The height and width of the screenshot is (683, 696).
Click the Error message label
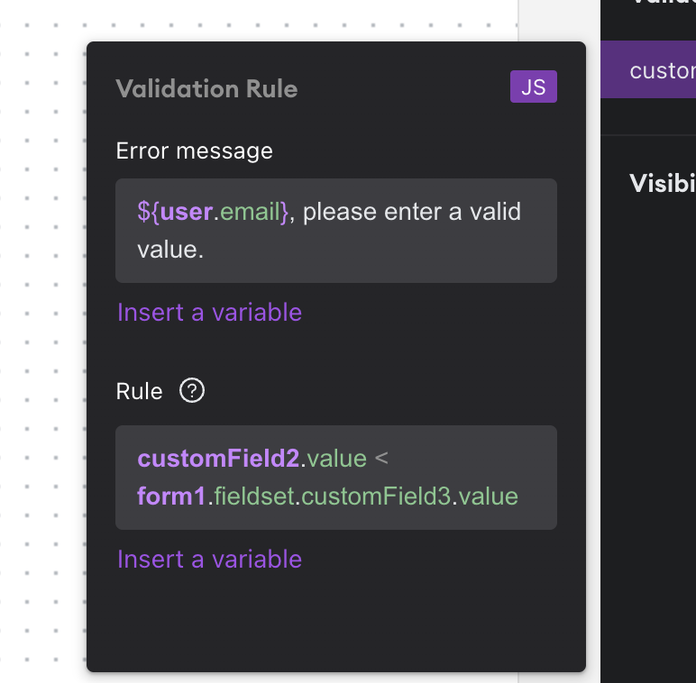pos(195,151)
